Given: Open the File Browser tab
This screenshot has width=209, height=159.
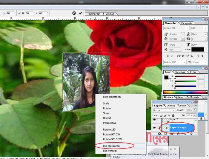Looking at the screenshot, I should (x=94, y=14).
